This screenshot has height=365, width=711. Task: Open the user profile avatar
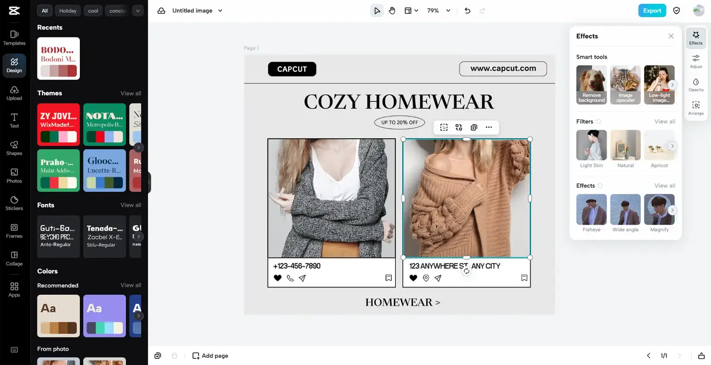point(699,11)
